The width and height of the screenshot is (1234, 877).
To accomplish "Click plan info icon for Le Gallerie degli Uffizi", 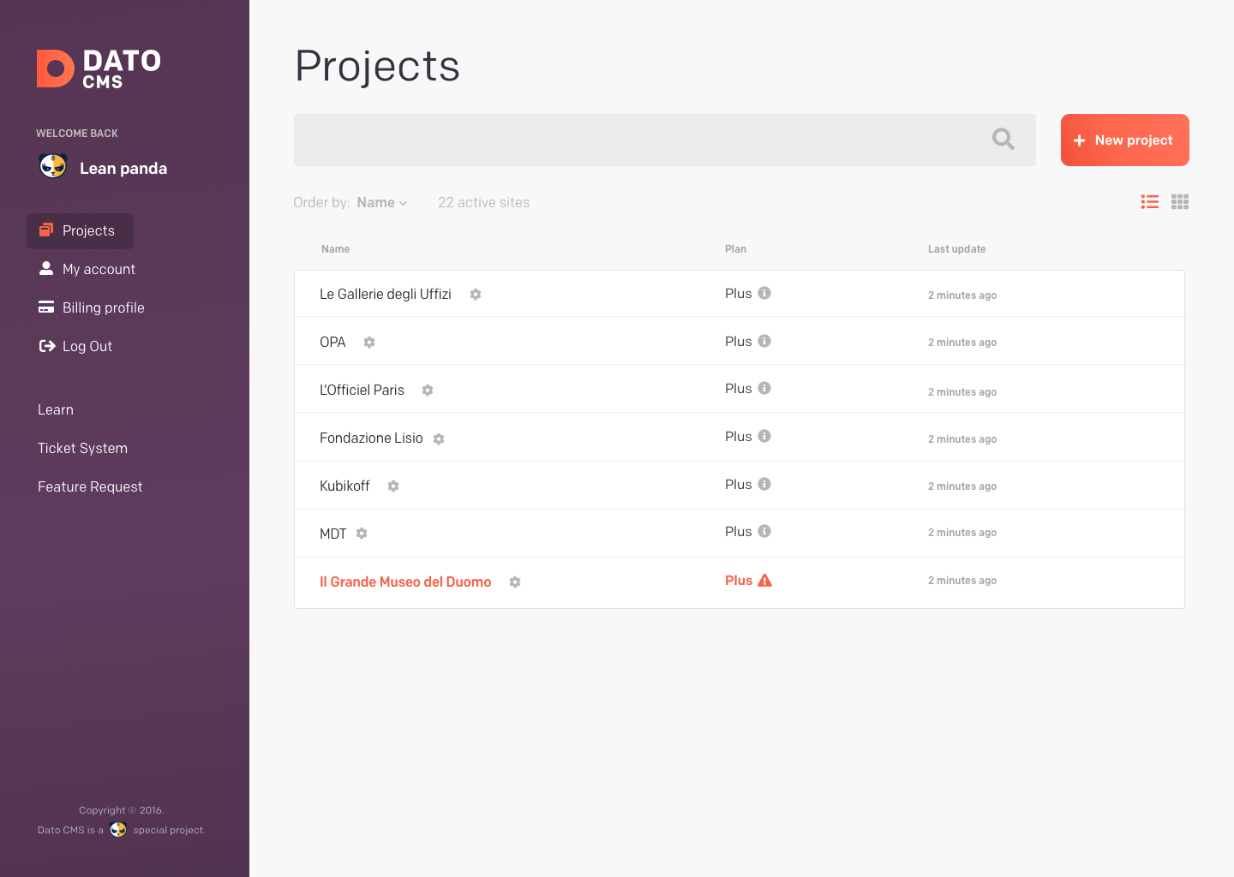I will (764, 293).
